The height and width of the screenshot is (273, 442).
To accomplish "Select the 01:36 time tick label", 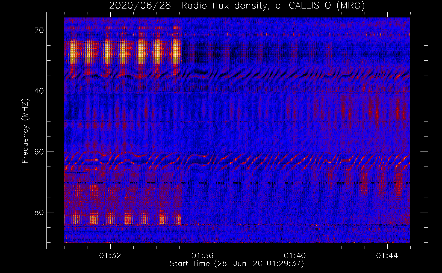I will 203,256.
